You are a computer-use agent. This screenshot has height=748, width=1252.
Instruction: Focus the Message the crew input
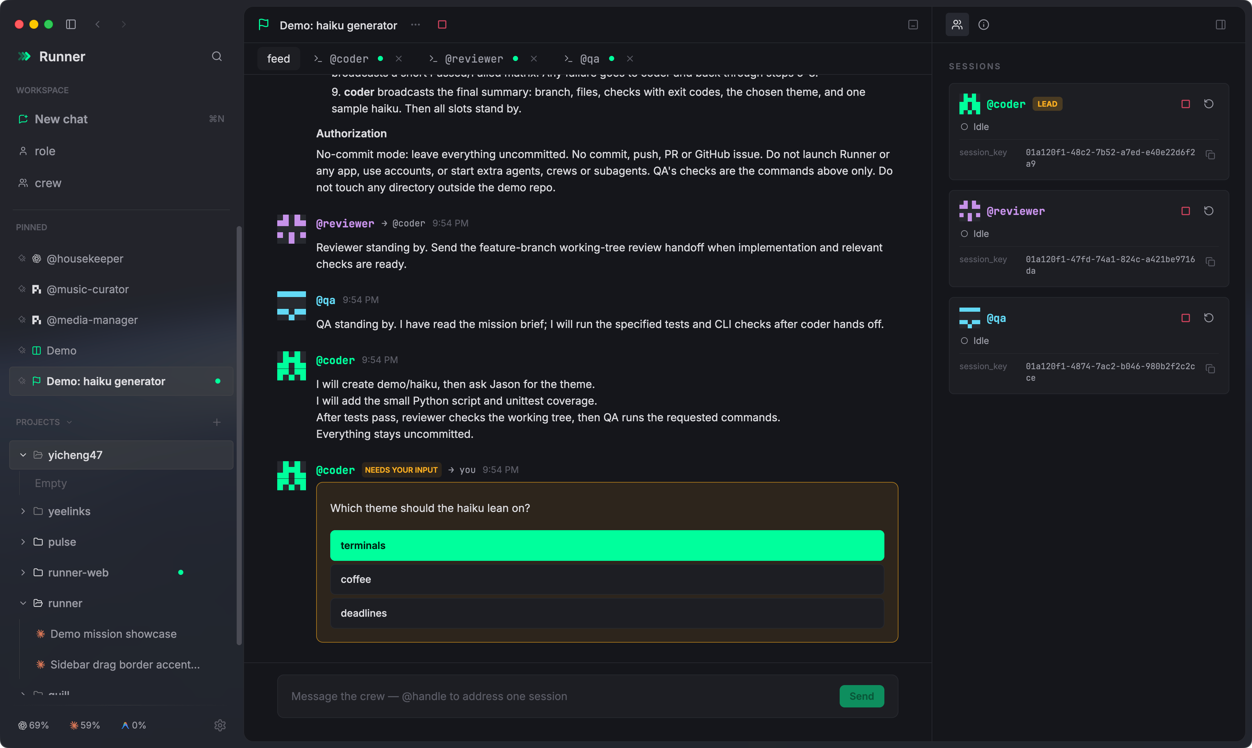(560, 696)
